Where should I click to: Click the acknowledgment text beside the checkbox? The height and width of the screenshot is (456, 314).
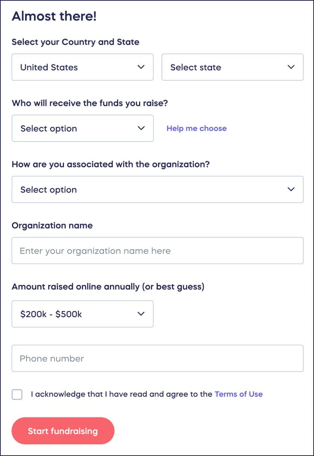point(122,394)
